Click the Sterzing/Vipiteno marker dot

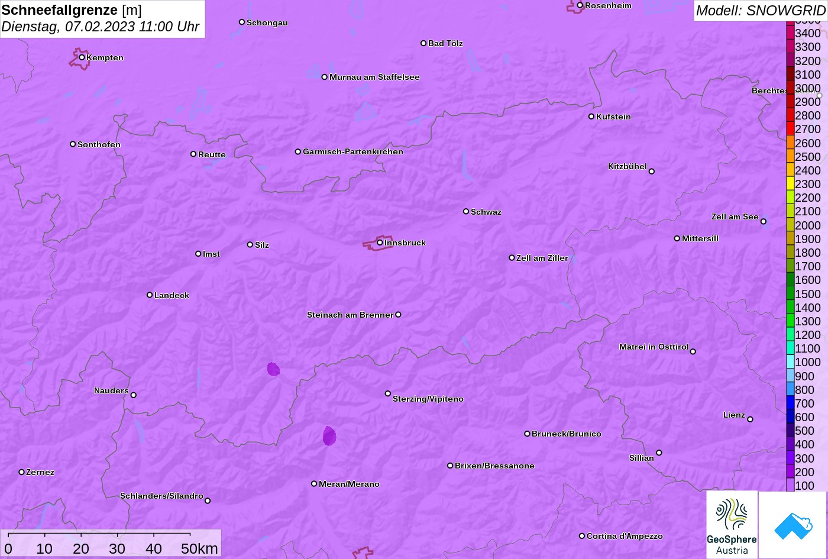pos(388,393)
